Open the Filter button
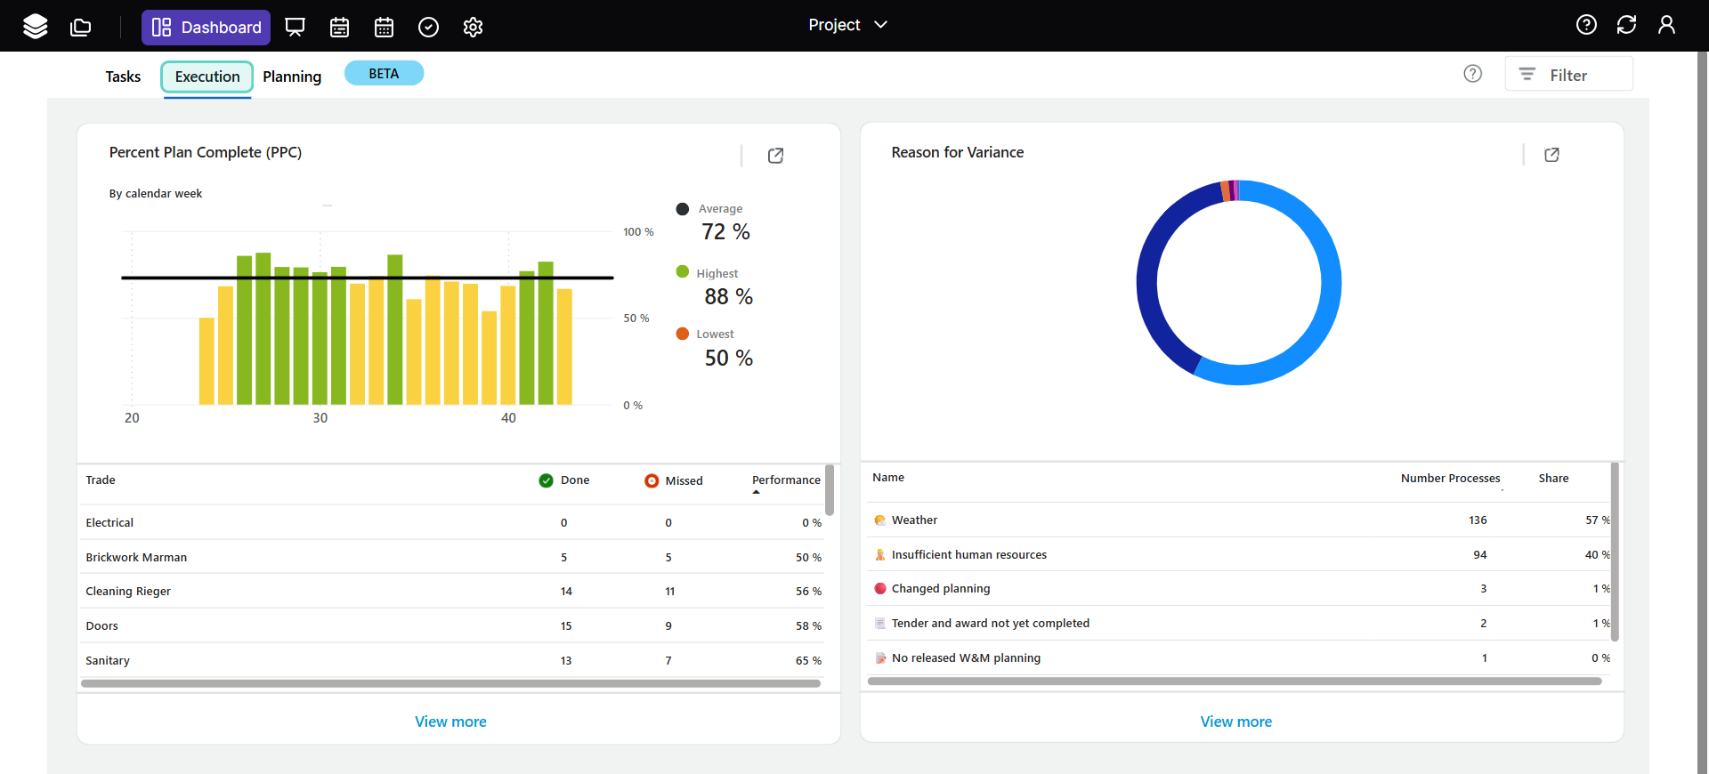The image size is (1709, 774). [x=1568, y=75]
